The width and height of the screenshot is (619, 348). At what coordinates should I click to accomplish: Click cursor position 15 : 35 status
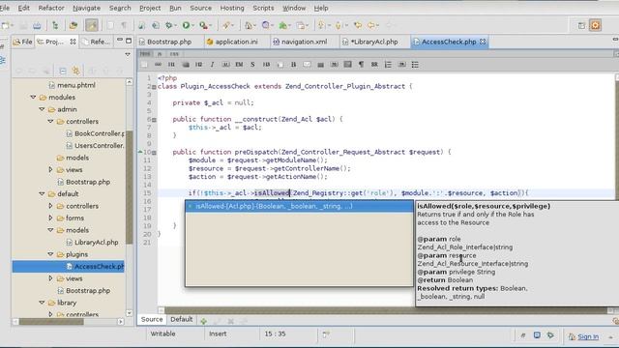coord(275,333)
